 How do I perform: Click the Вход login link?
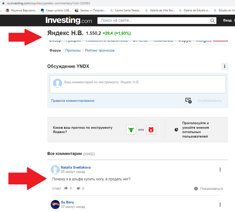227,20
